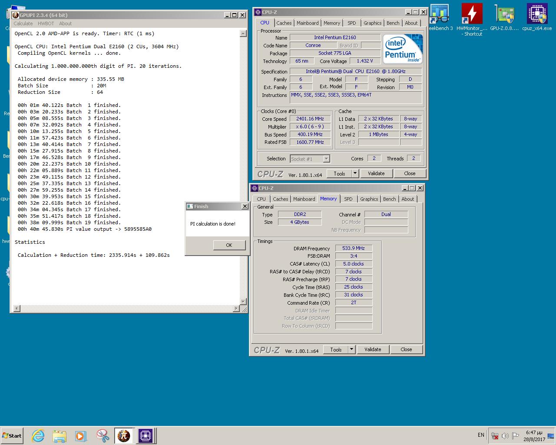Select Memory tab in upper CPU-Z
The image size is (556, 445).
pos(332,23)
